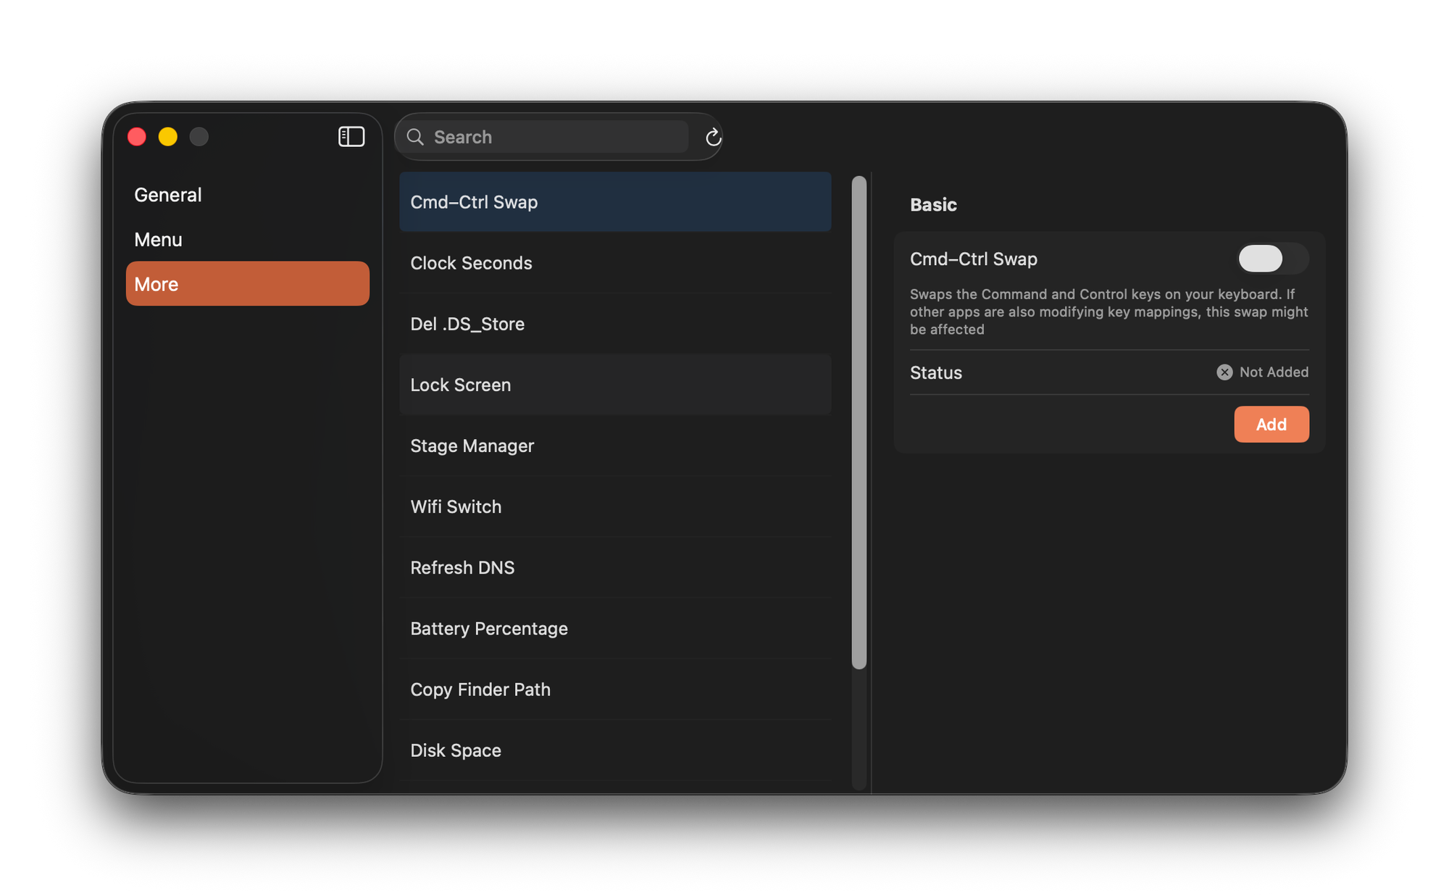Toggle the sidebar visibility icon
The image size is (1449, 896).
pos(351,137)
